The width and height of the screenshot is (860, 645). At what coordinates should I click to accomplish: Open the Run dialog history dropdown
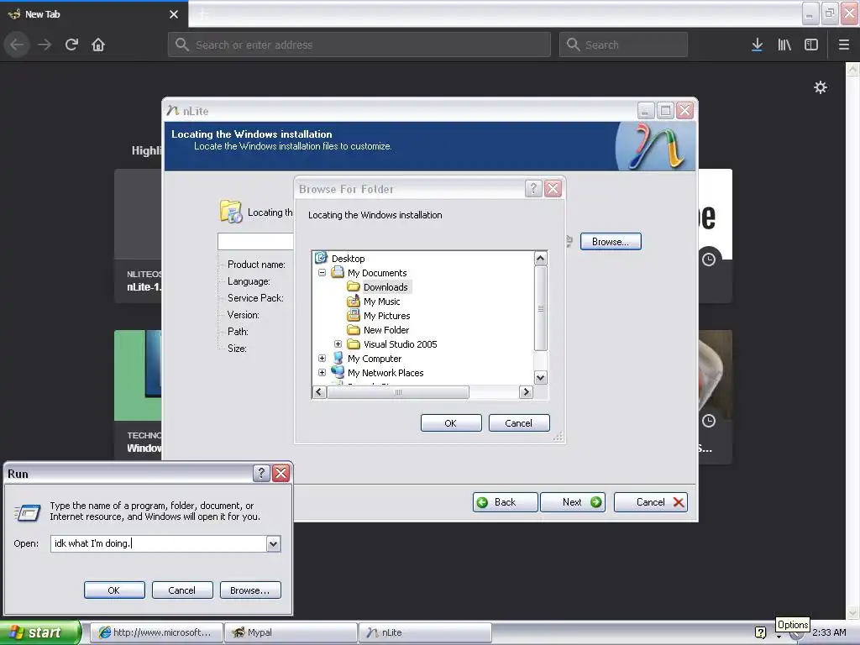click(x=273, y=543)
